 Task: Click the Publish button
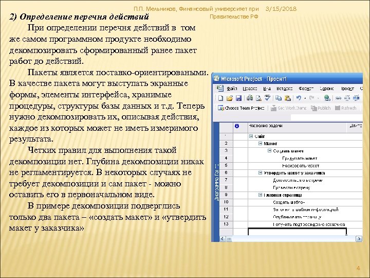coord(321,108)
